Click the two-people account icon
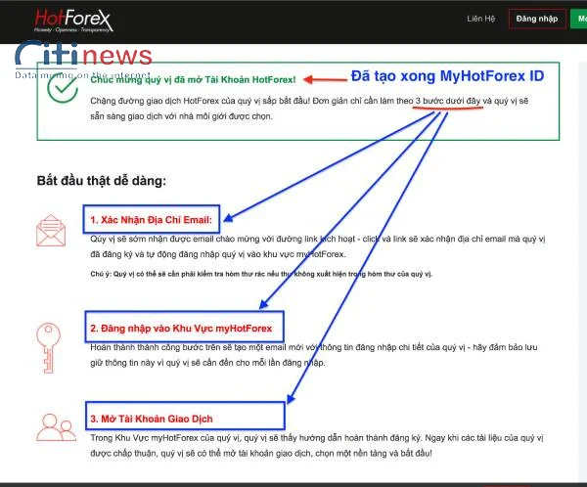The width and height of the screenshot is (587, 487). pos(56,427)
